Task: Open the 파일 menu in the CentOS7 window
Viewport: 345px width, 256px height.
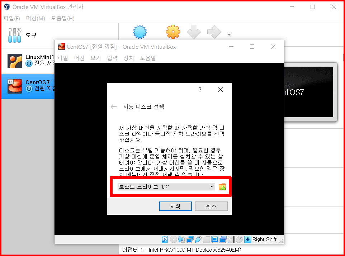Action: [63, 58]
